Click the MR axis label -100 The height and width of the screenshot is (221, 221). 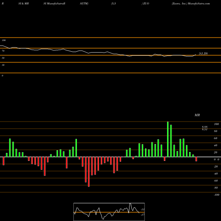[x=216, y=195]
